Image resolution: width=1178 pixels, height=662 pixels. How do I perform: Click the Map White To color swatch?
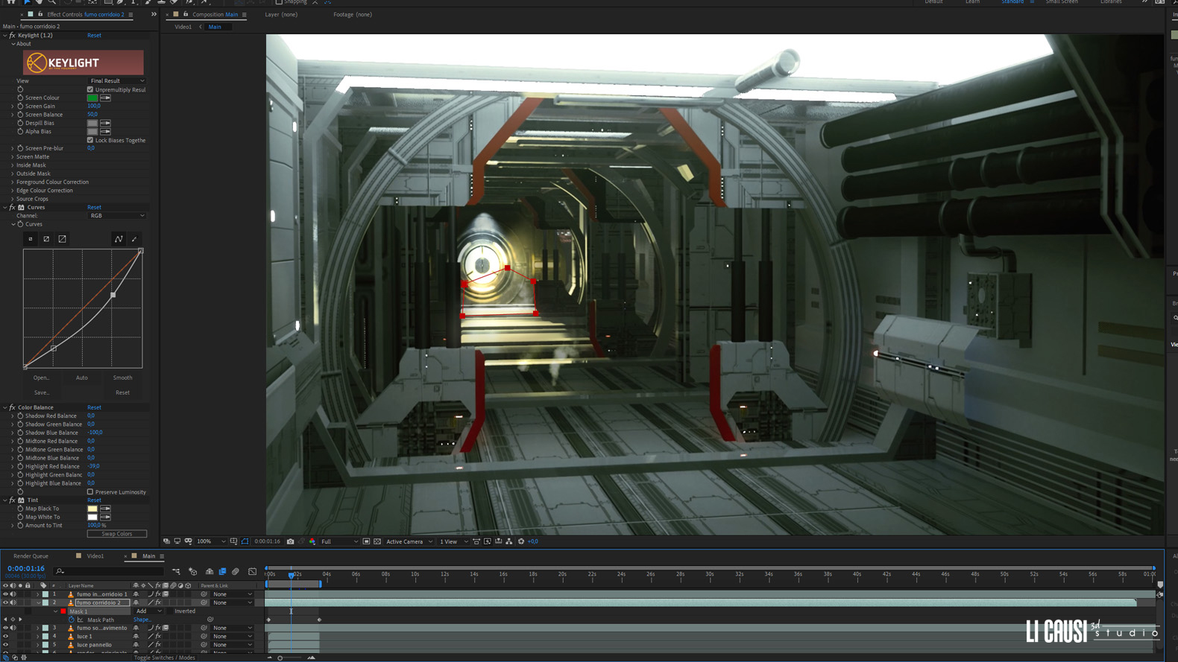92,517
